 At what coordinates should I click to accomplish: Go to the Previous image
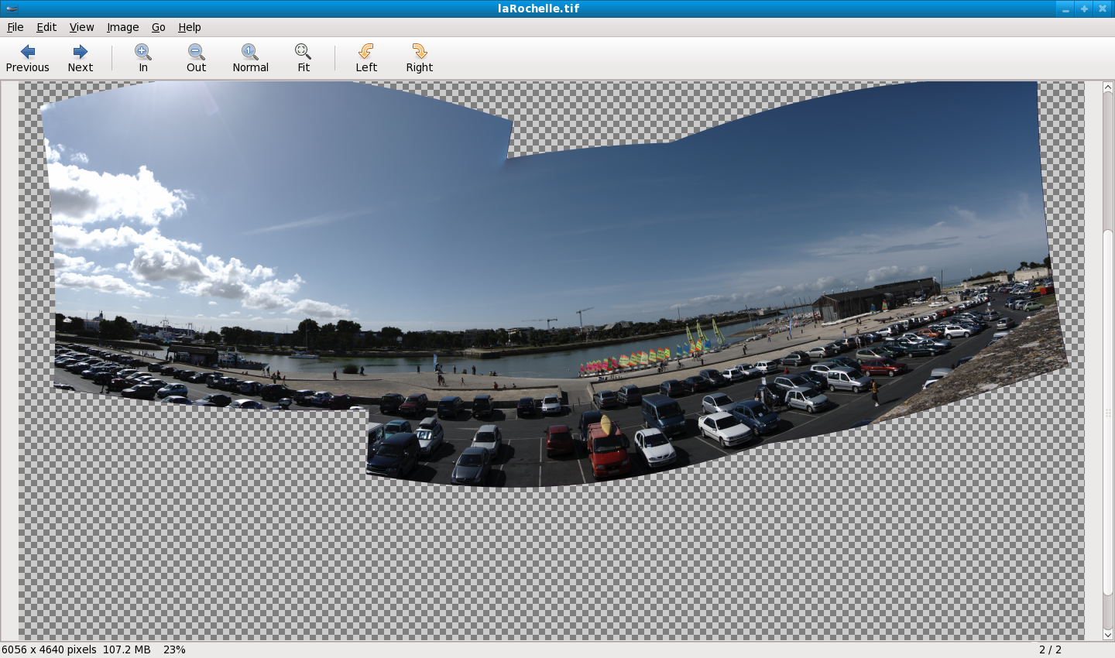coord(28,58)
